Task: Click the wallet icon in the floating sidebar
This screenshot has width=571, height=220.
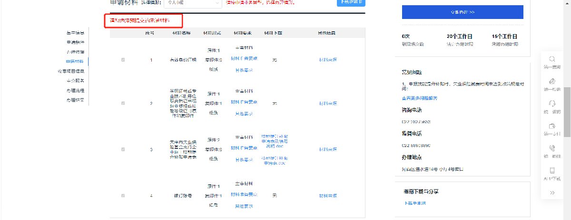Action: pyautogui.click(x=552, y=126)
